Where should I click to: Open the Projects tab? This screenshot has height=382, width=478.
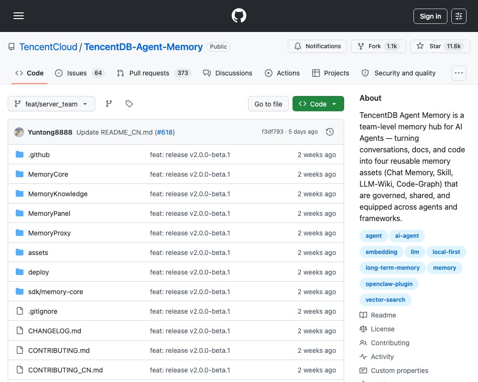(330, 73)
